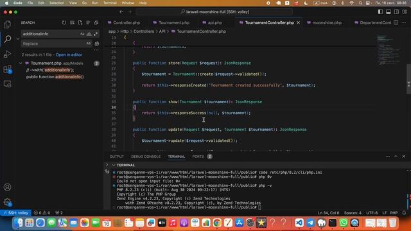Open Google Chrome from the Dock
This screenshot has height=231, width=411.
[x=217, y=223]
